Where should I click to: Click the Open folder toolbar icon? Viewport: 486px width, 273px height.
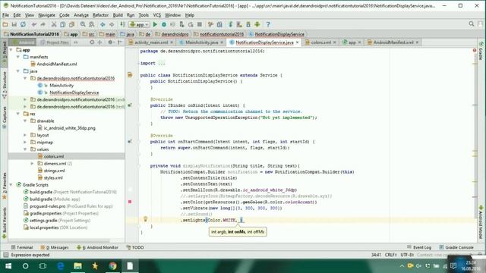tap(5, 24)
